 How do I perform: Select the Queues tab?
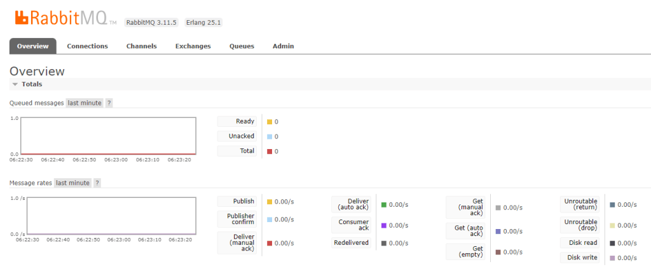(242, 46)
